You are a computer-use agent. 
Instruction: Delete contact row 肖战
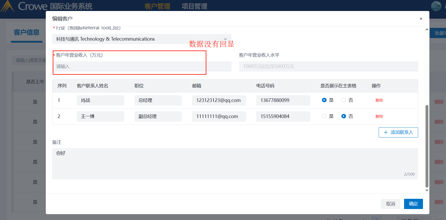point(379,100)
